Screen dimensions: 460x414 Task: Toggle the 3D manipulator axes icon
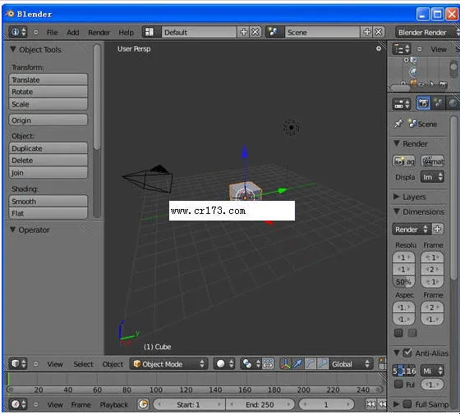pyautogui.click(x=285, y=364)
